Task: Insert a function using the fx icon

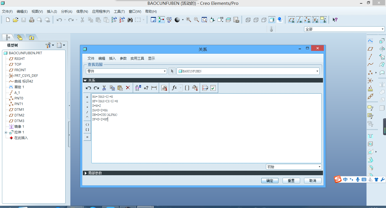Action: tap(174, 88)
